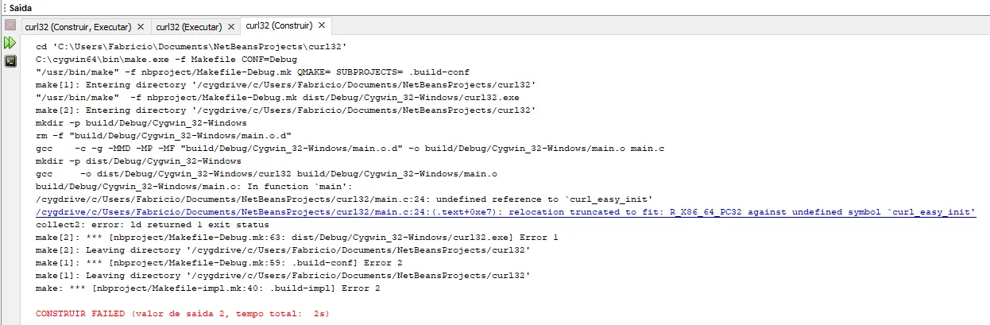Image resolution: width=990 pixels, height=325 pixels.
Task: Click the mkdir -p build/Debug output line
Action: click(x=141, y=123)
